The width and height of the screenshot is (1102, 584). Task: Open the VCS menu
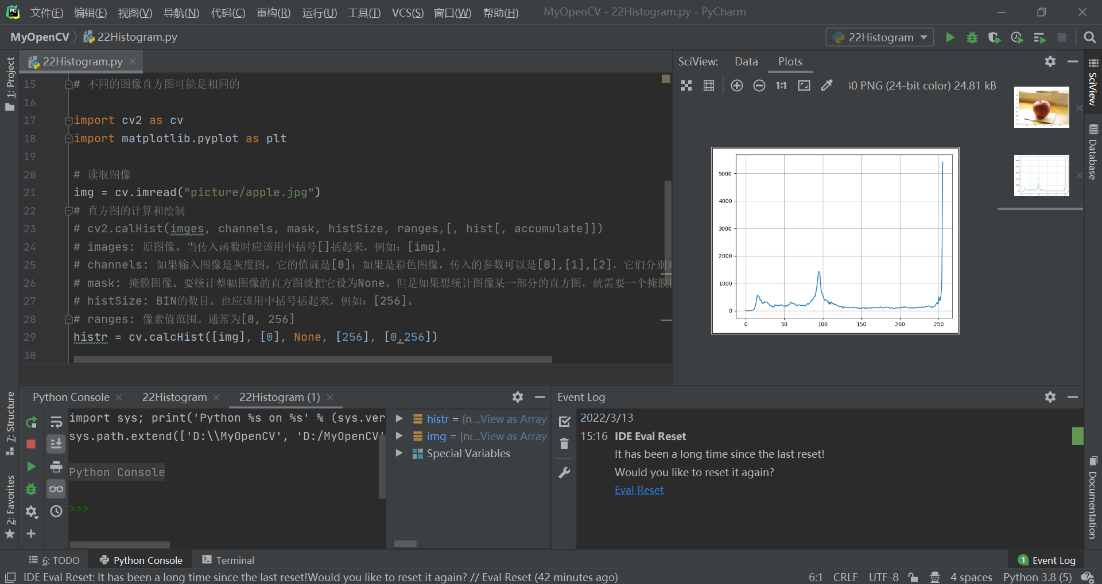(x=408, y=12)
